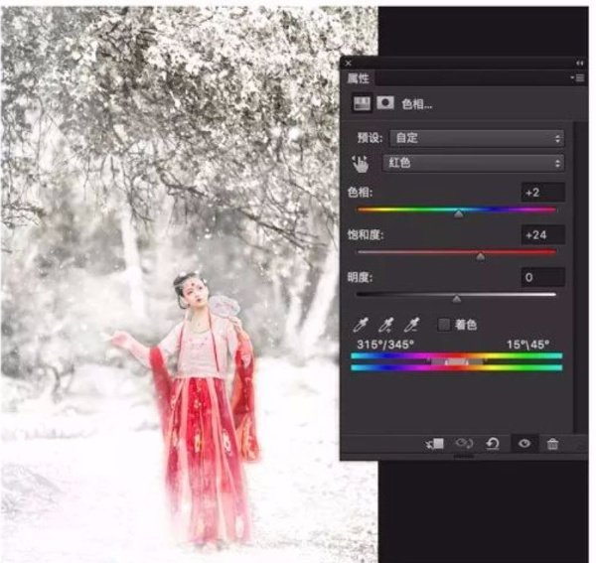View previous state icon in panel footer
The height and width of the screenshot is (563, 596).
tap(463, 444)
